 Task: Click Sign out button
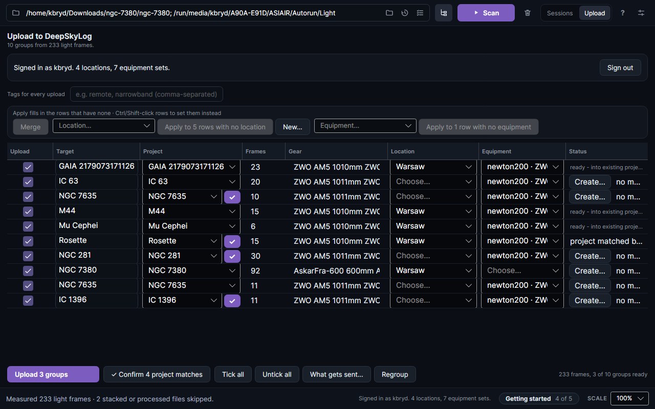coord(620,67)
